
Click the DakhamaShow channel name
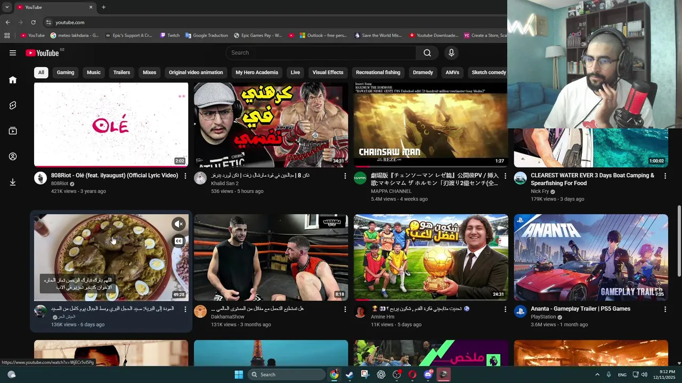pyautogui.click(x=228, y=317)
